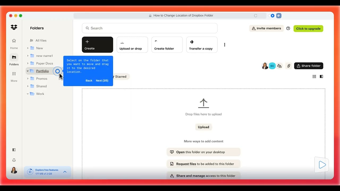
Task: Expand the new name1 folder chevron
Action: coord(28,56)
